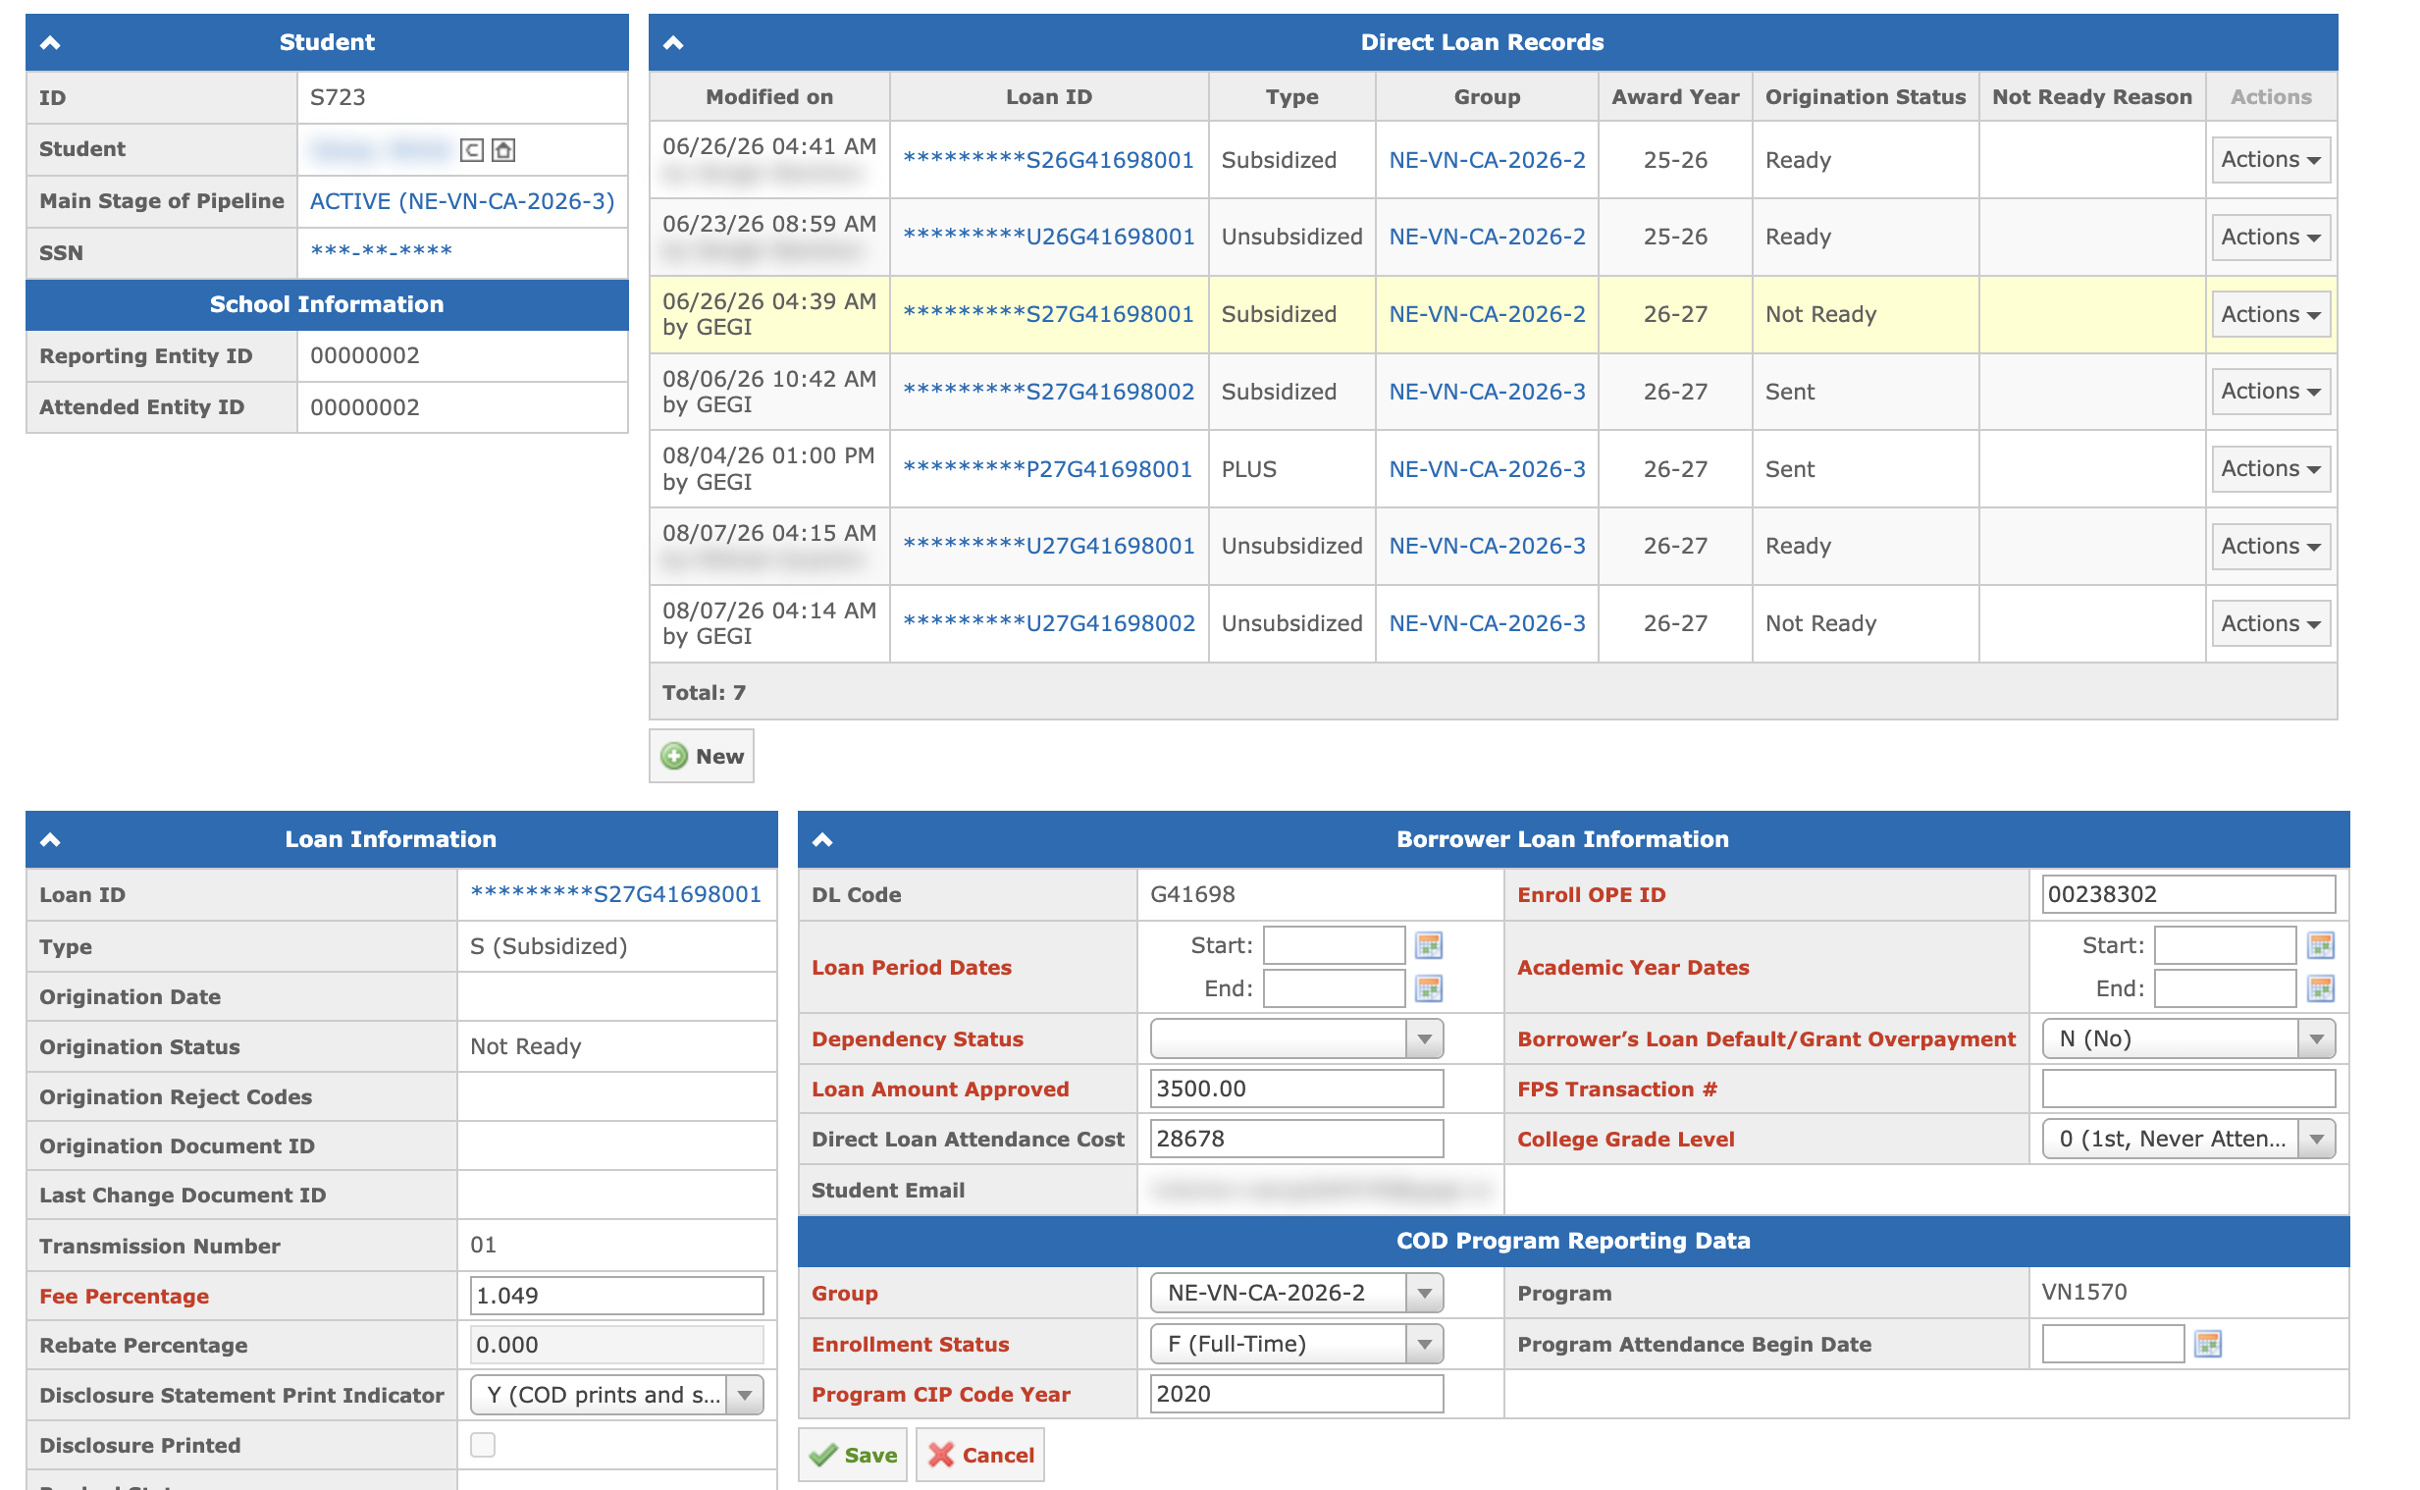
Task: Open the College Grade Level dropdown
Action: tap(2187, 1140)
